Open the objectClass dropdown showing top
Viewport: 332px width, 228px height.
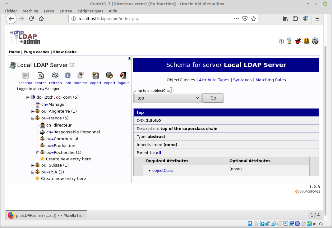tap(168, 98)
